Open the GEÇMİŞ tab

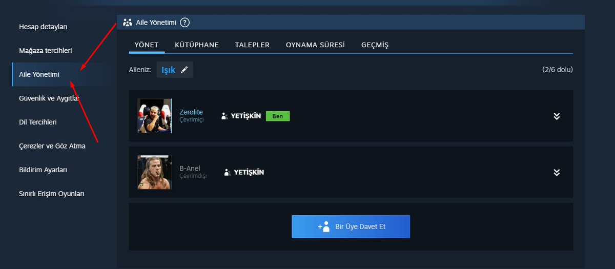[x=375, y=45]
